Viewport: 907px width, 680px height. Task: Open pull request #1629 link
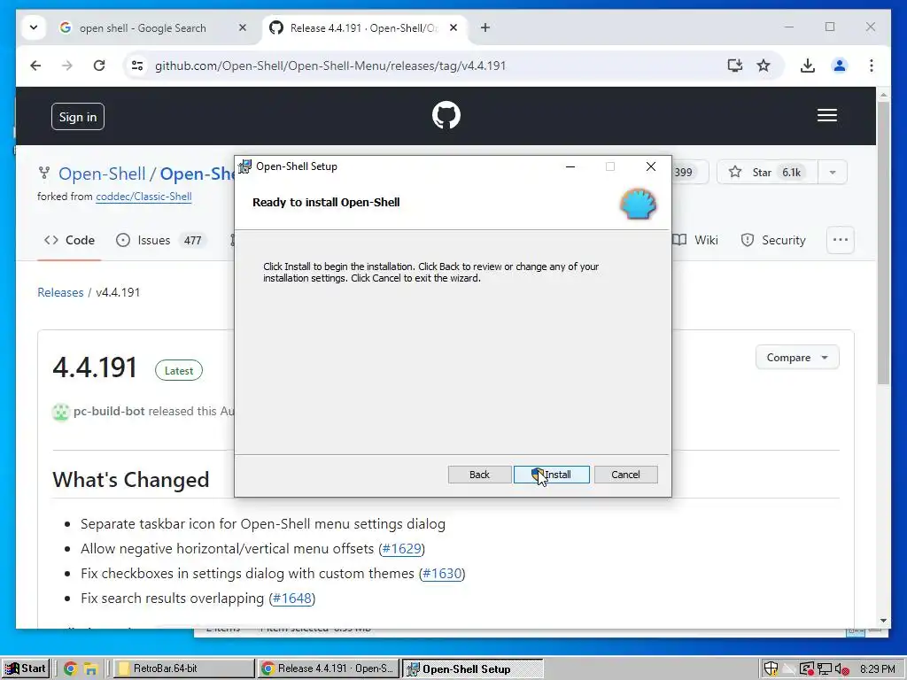pyautogui.click(x=401, y=548)
